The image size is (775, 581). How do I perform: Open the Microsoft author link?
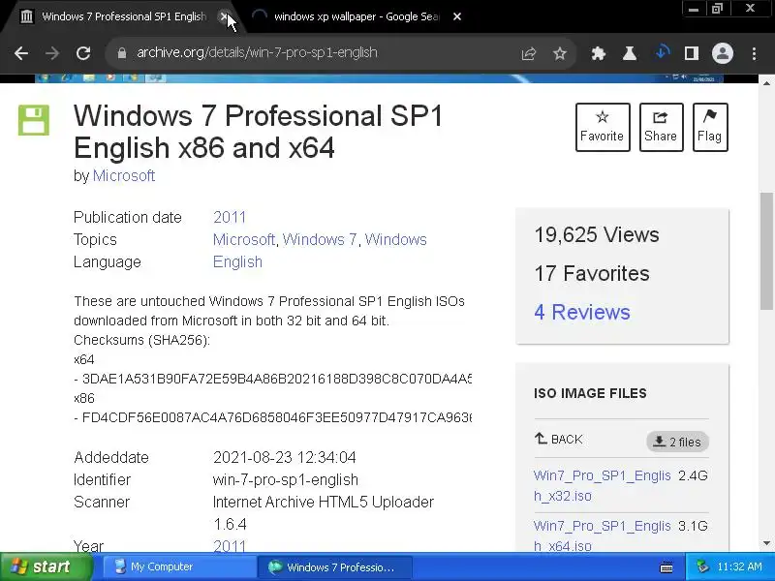(x=124, y=175)
